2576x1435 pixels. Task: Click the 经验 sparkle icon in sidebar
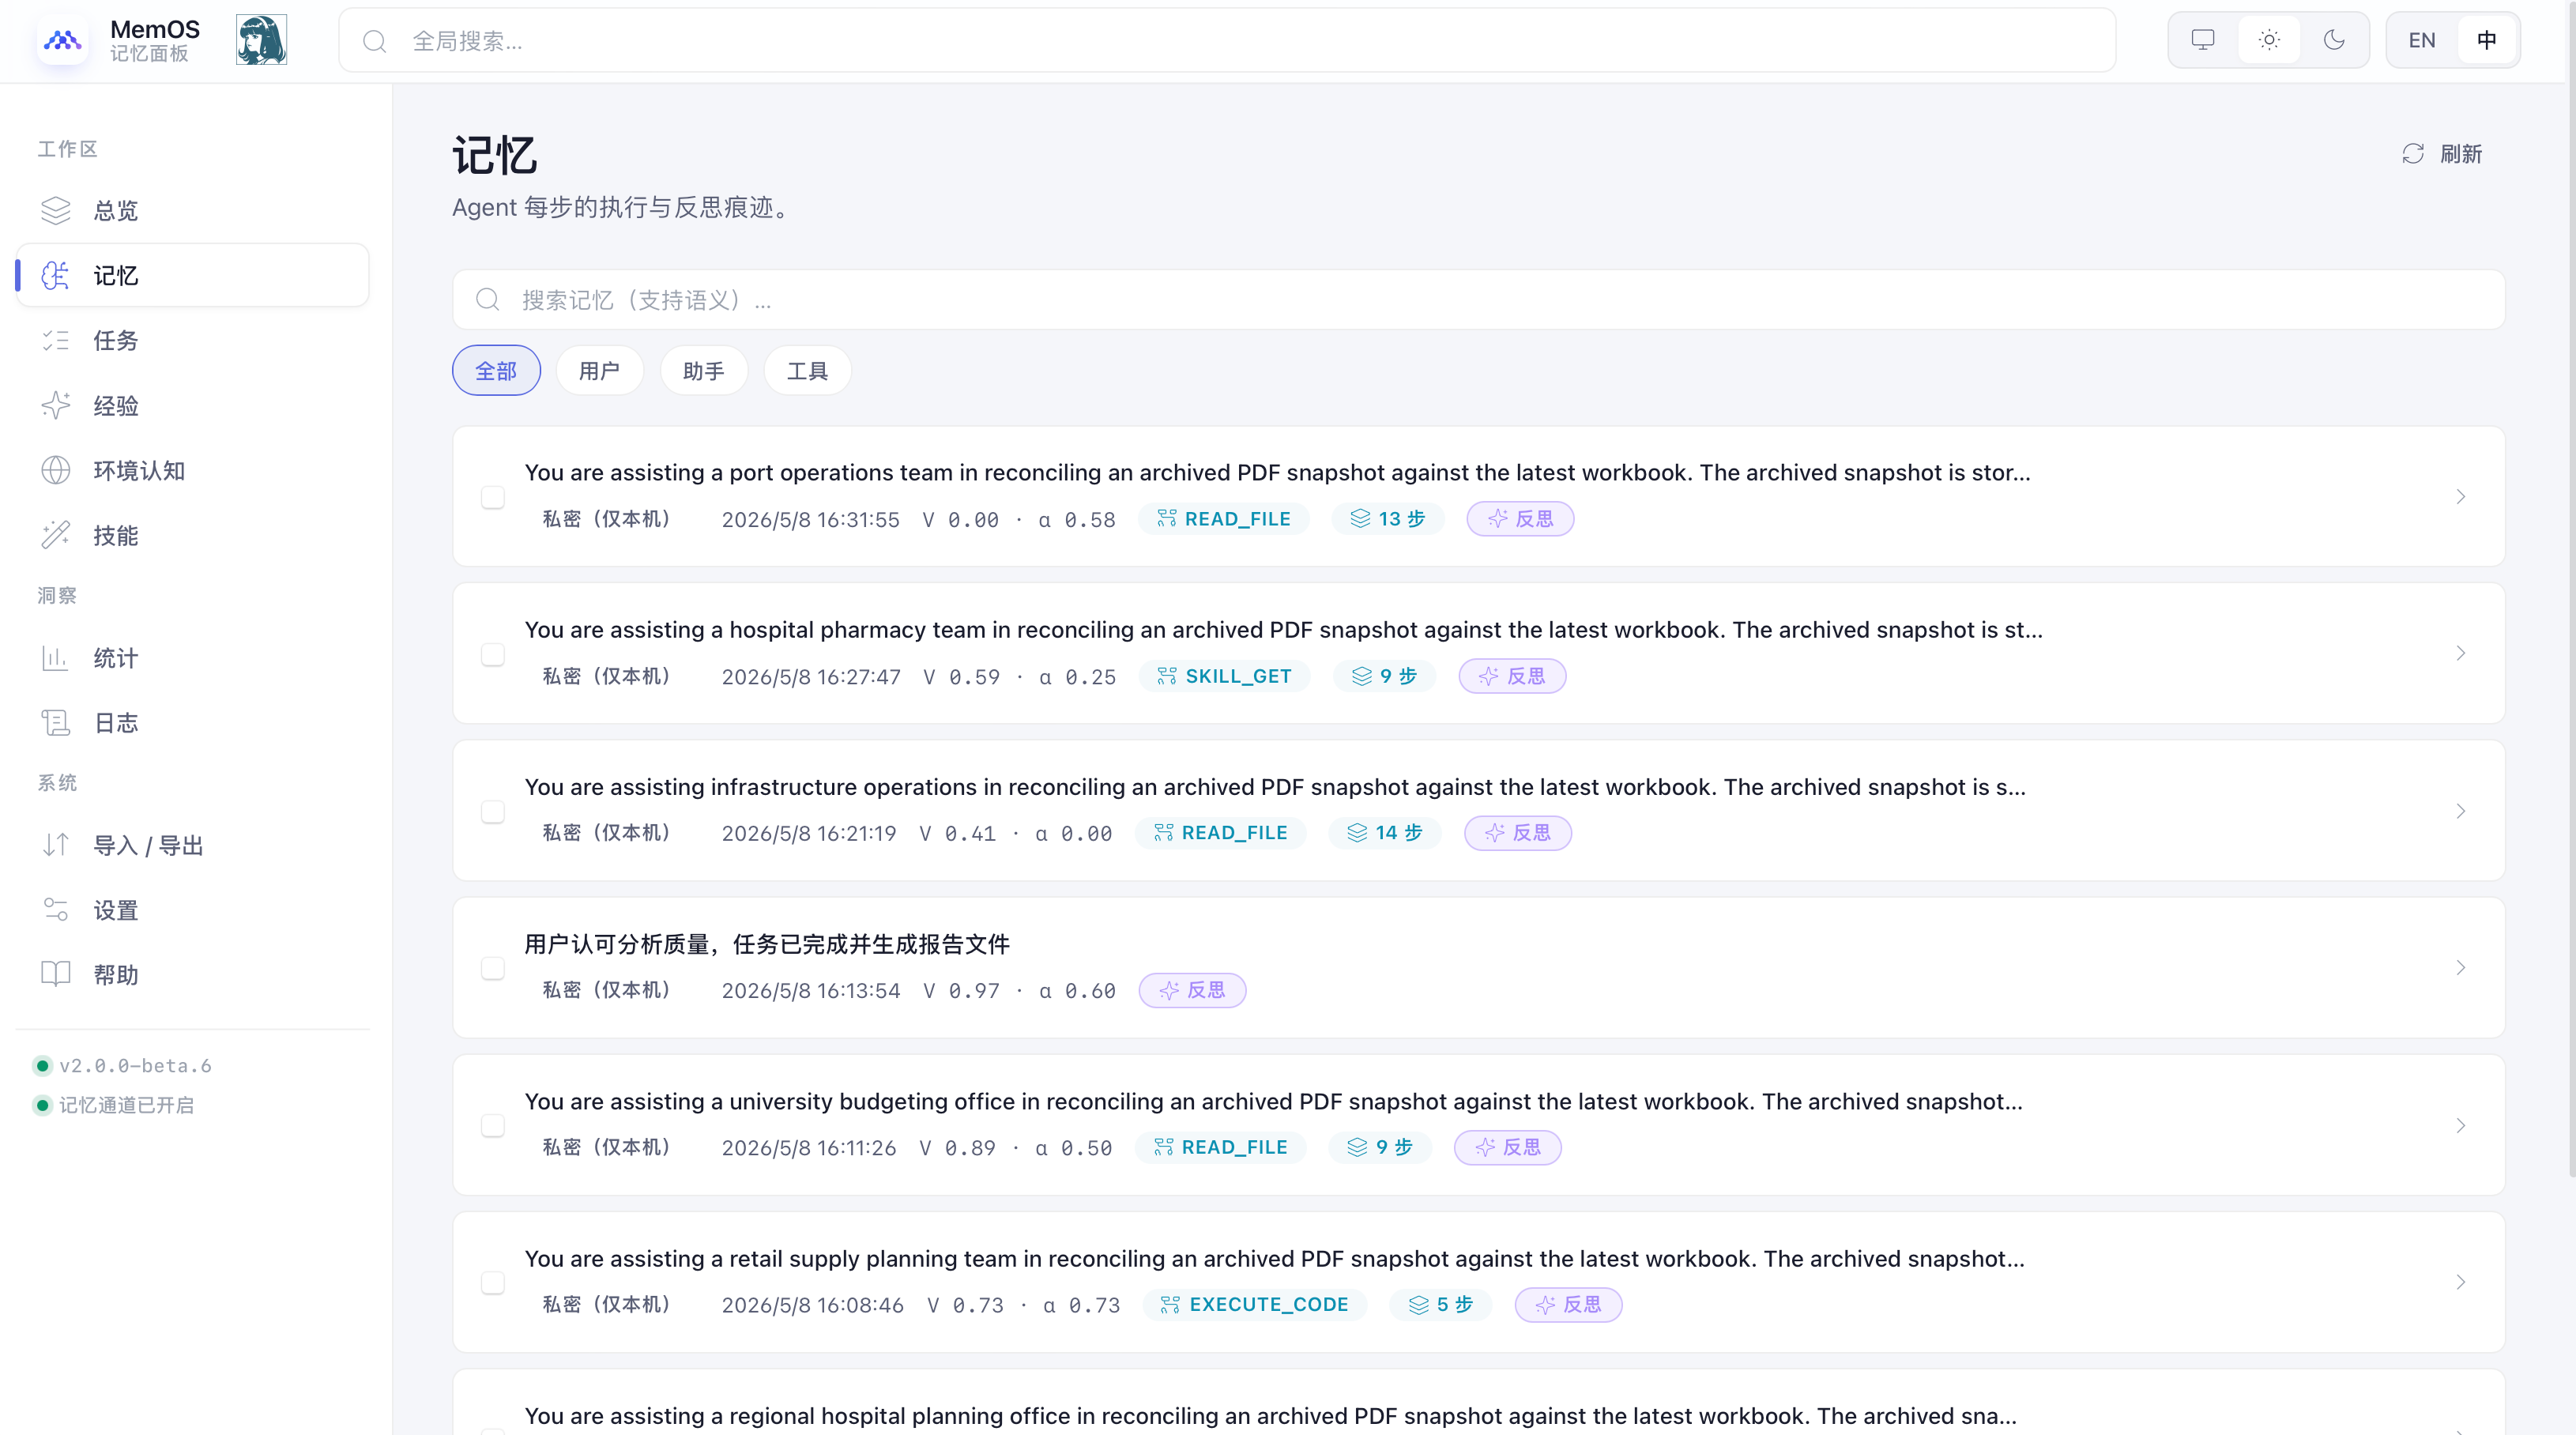[56, 405]
